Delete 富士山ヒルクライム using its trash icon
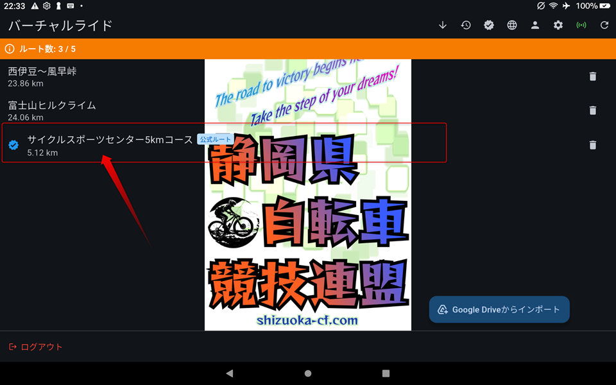 pos(592,110)
